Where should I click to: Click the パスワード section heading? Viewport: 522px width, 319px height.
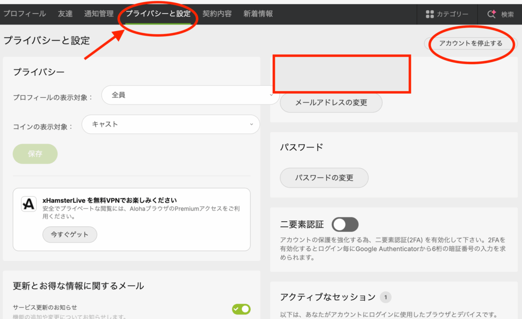click(x=302, y=147)
